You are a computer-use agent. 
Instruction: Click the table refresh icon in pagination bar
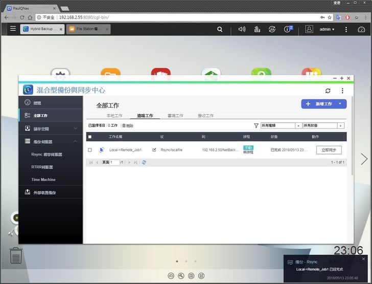pyautogui.click(x=144, y=162)
